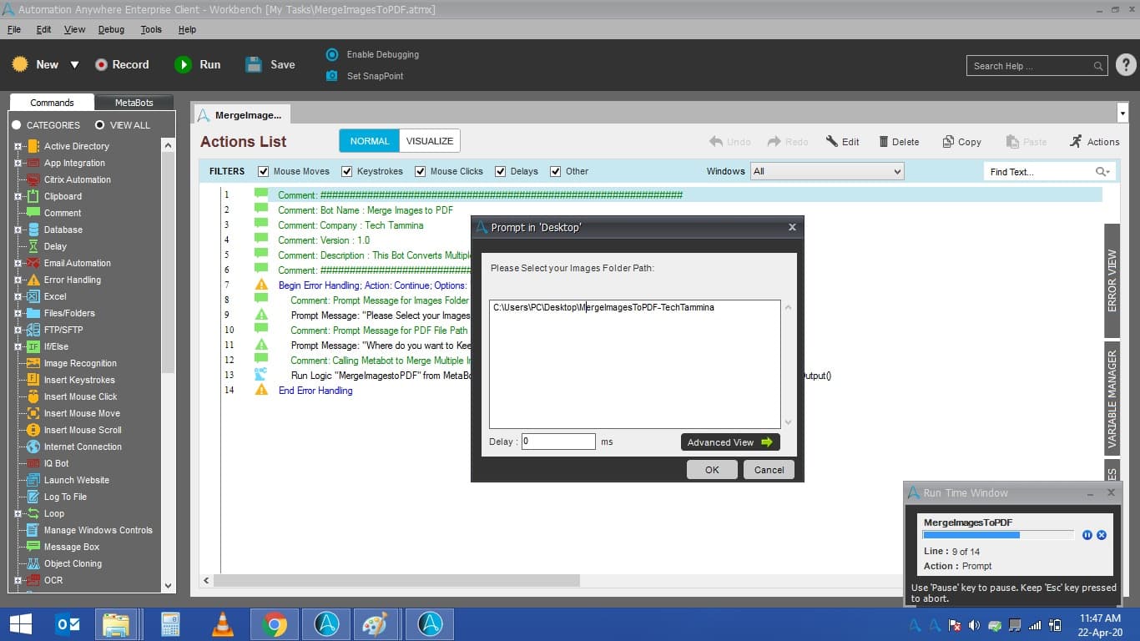
Task: Select Insert Keystrokes command icon
Action: (x=33, y=380)
